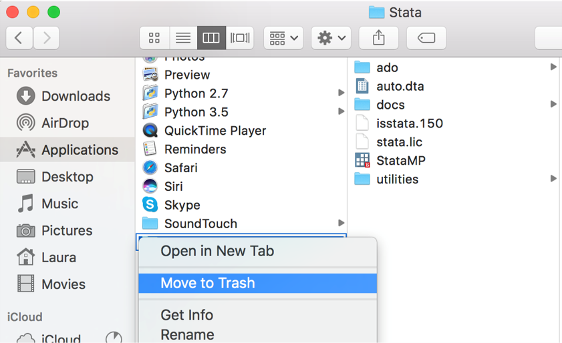562x343 pixels.
Task: Choose Move to Trash
Action: pos(258,283)
